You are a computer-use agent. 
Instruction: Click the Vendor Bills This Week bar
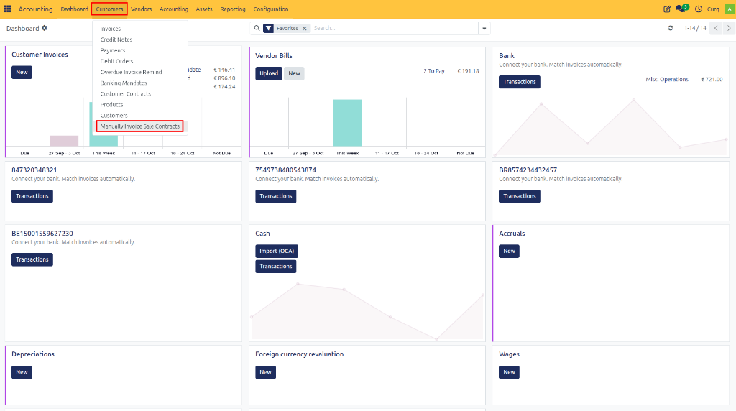pos(347,123)
